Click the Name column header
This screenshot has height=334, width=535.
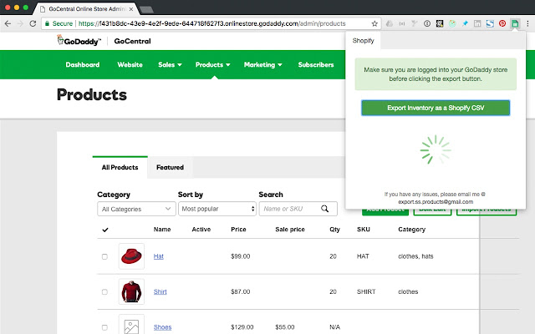pos(162,230)
